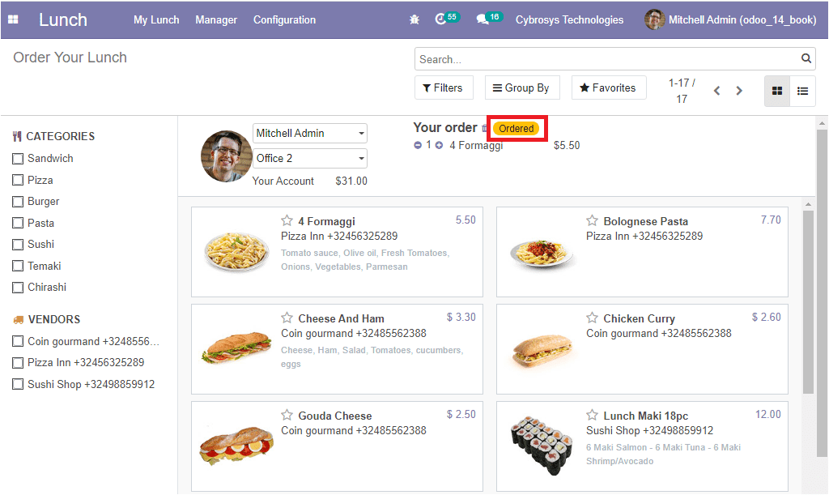Open the apps grid menu icon
Screen dimensions: 829x495
click(x=13, y=19)
